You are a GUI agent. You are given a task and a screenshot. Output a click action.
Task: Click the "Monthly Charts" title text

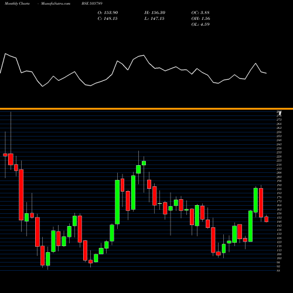[17, 4]
